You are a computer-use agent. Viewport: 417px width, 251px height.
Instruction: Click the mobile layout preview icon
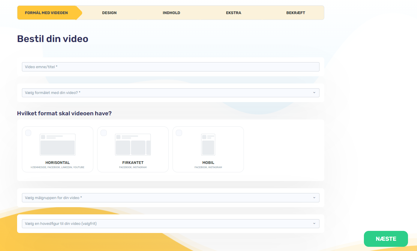click(208, 145)
